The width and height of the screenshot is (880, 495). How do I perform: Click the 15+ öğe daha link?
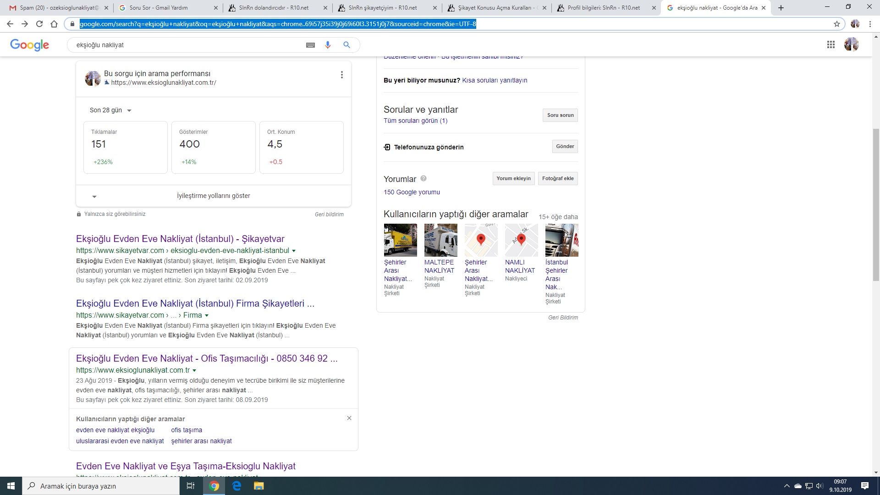click(x=558, y=217)
